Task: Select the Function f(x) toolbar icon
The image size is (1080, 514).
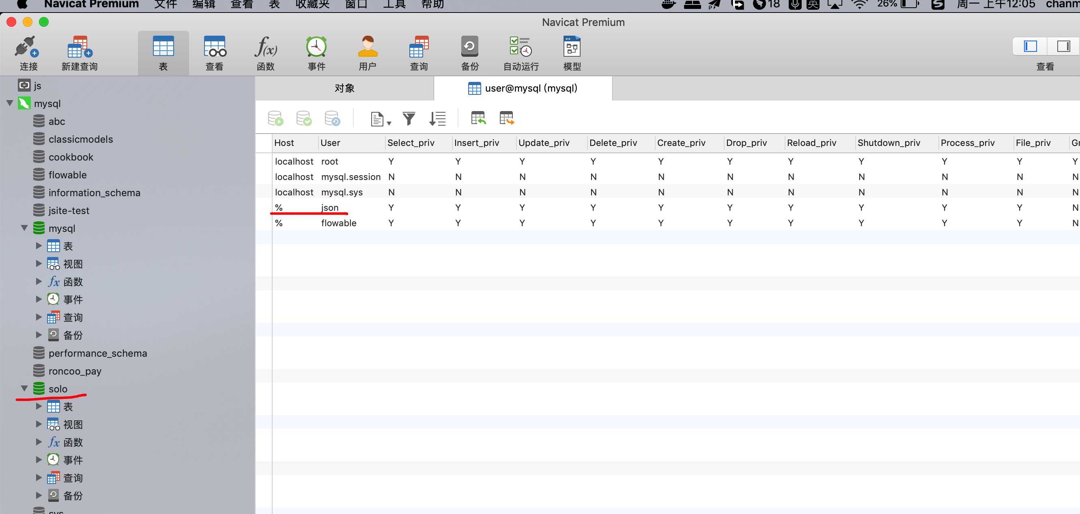Action: [265, 47]
